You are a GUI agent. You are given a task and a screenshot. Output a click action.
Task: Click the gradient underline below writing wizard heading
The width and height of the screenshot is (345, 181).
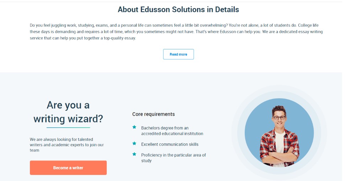(x=68, y=127)
